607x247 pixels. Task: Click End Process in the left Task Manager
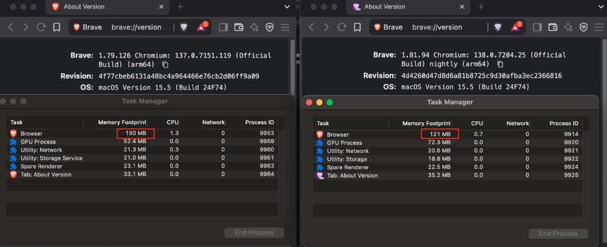[254, 233]
